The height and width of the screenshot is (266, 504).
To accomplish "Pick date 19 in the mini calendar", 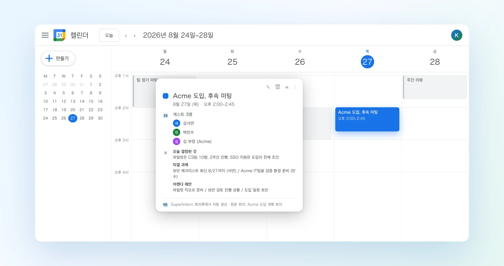I will 64,110.
